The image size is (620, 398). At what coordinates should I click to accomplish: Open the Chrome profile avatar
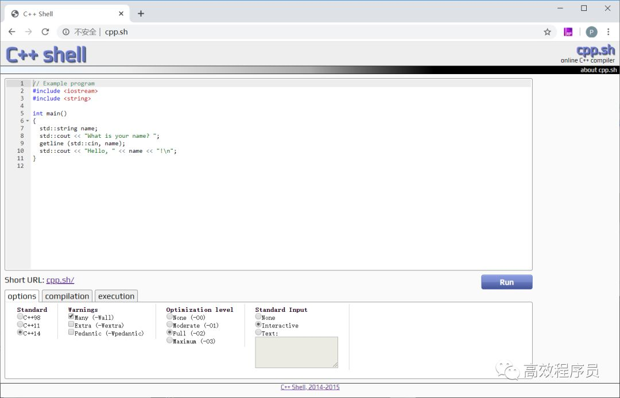click(x=591, y=32)
